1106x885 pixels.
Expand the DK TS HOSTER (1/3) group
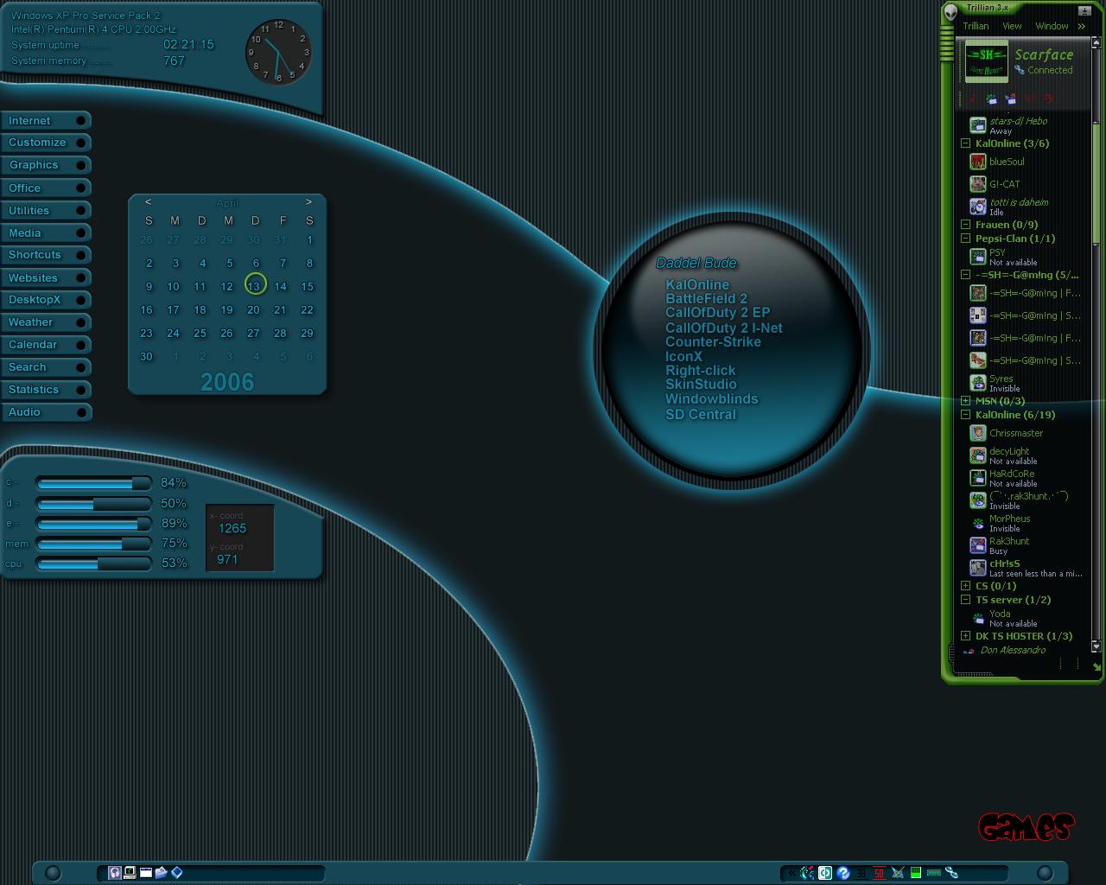tap(965, 636)
